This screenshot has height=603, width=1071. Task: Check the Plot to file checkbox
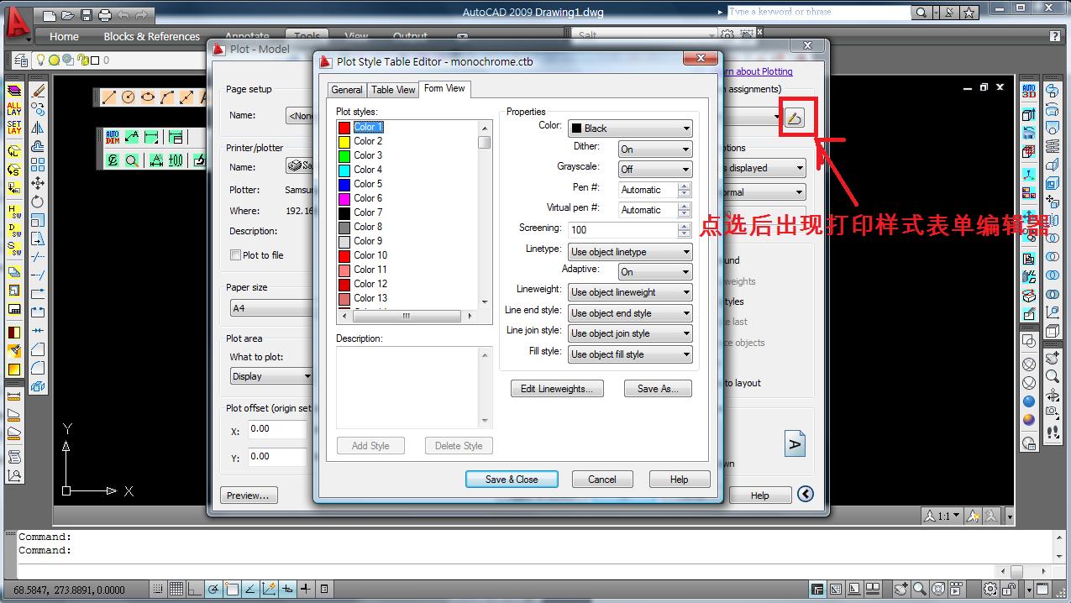click(235, 255)
